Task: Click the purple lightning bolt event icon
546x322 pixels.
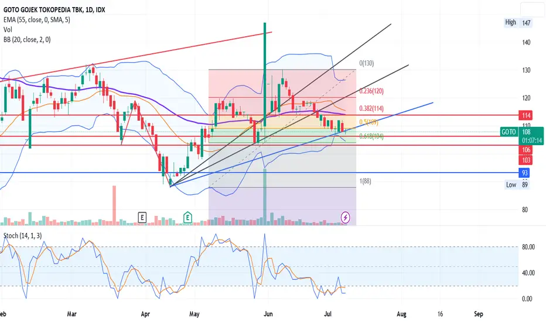Action: click(345, 218)
